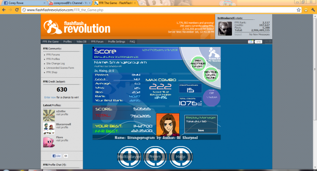
Task: Open the FFR Forum menu item
Action: coord(97,42)
